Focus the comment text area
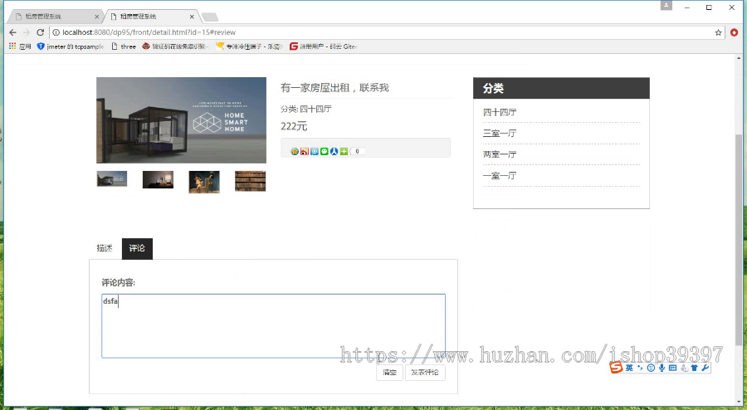Image resolution: width=747 pixels, height=410 pixels. [273, 325]
